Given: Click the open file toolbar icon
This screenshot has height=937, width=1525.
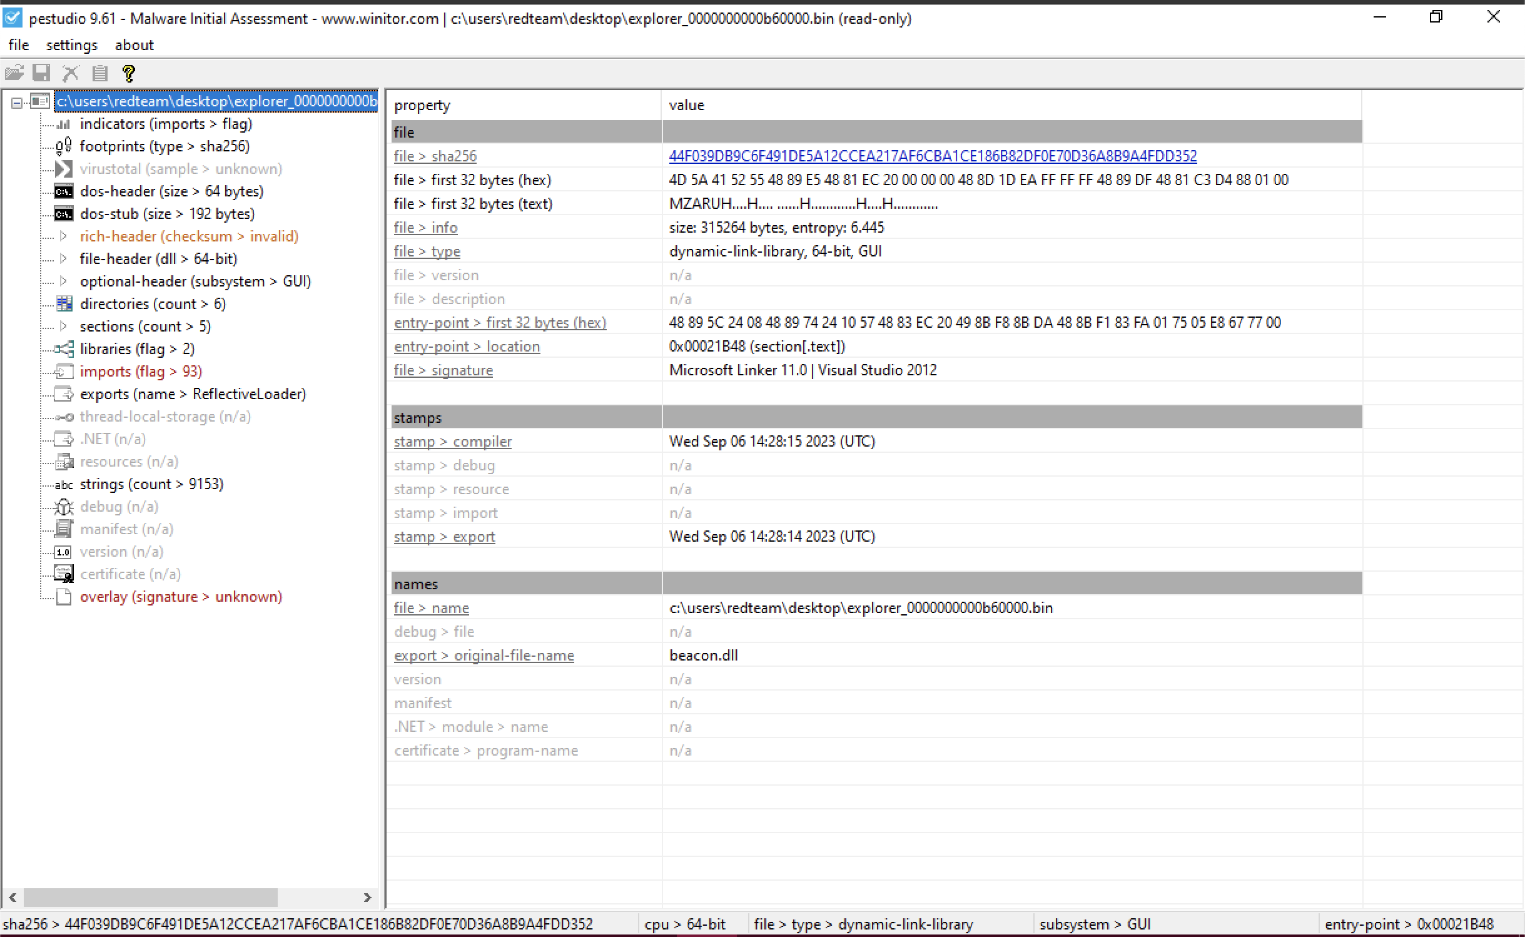Looking at the screenshot, I should 14,73.
